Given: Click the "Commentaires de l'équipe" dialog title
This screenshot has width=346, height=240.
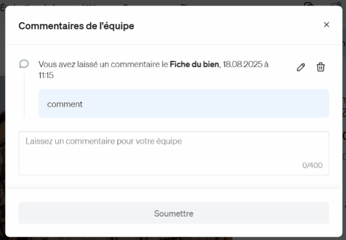Looking at the screenshot, I should coord(76,26).
